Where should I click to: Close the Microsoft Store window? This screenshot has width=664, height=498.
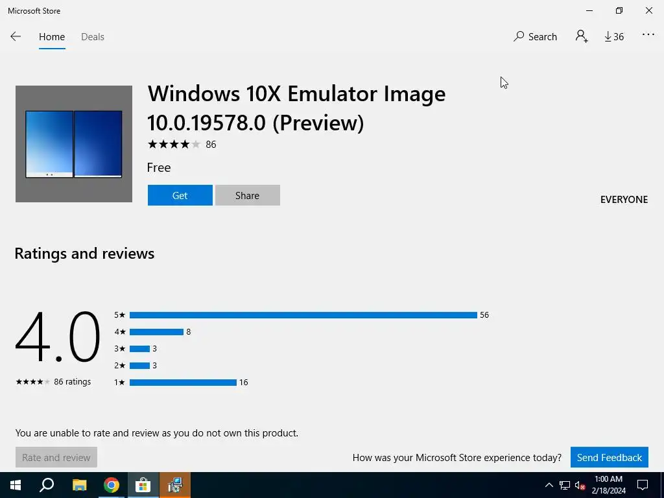click(648, 10)
